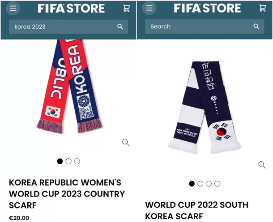Zoom the navy South Korea scarf image

[x=262, y=165]
